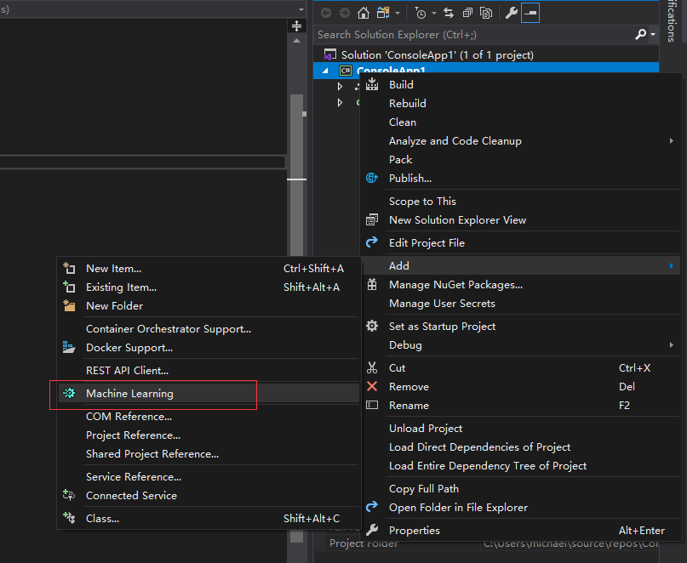Image resolution: width=687 pixels, height=563 pixels.
Task: Toggle the Preview Selected Items button
Action: [530, 13]
